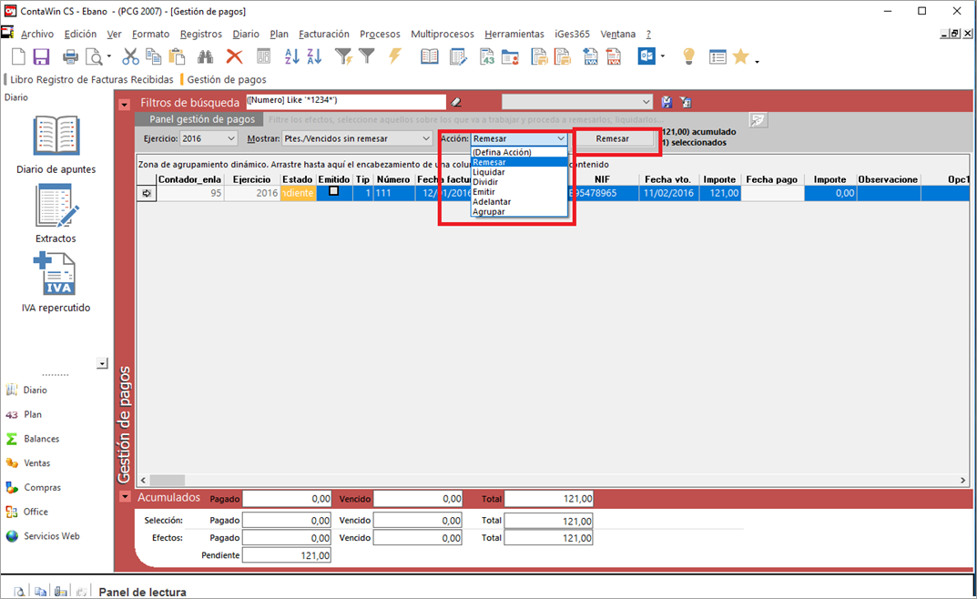
Task: Open the Multiprocesos menu
Action: tap(443, 35)
